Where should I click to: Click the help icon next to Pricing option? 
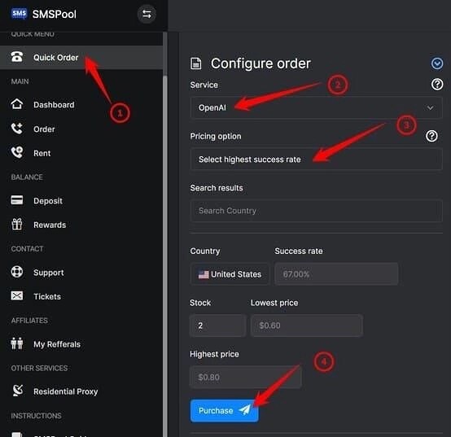pyautogui.click(x=431, y=136)
